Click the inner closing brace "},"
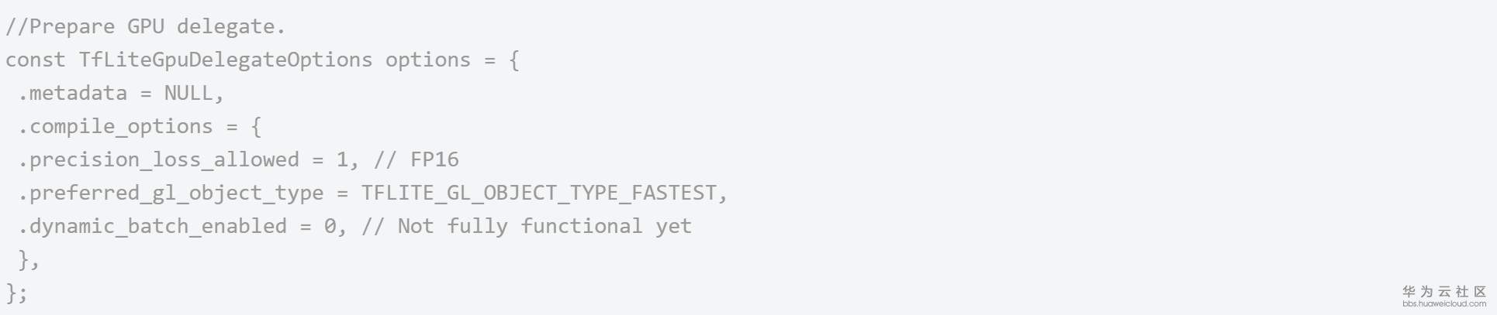 [29, 260]
